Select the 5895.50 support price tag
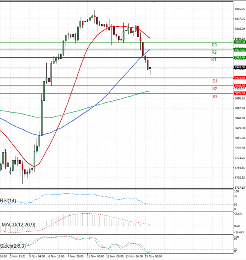Viewport: 246px width, 260px height. [x=240, y=93]
